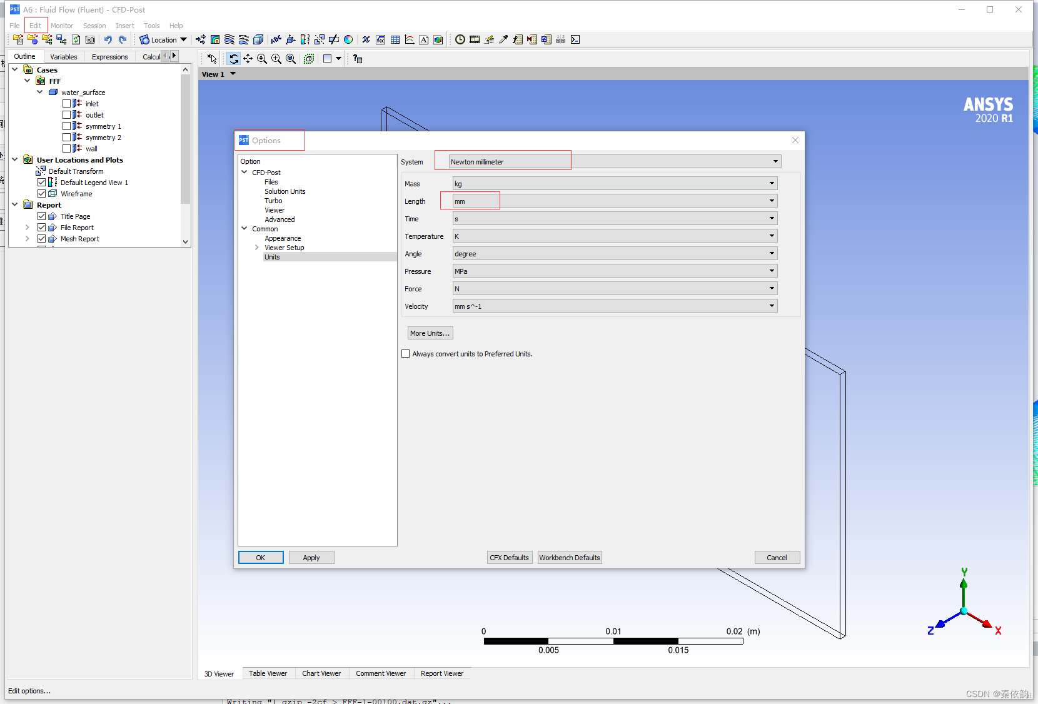Image resolution: width=1038 pixels, height=704 pixels.
Task: Click the Apply button
Action: point(311,558)
